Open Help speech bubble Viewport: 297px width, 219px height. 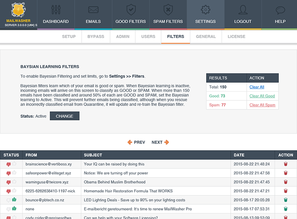(x=280, y=10)
